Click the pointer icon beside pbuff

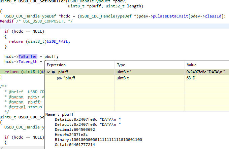54,72
